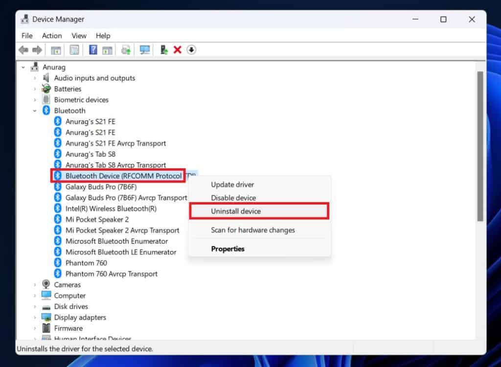The image size is (501, 367).
Task: Open the Action menu
Action: [x=51, y=35]
